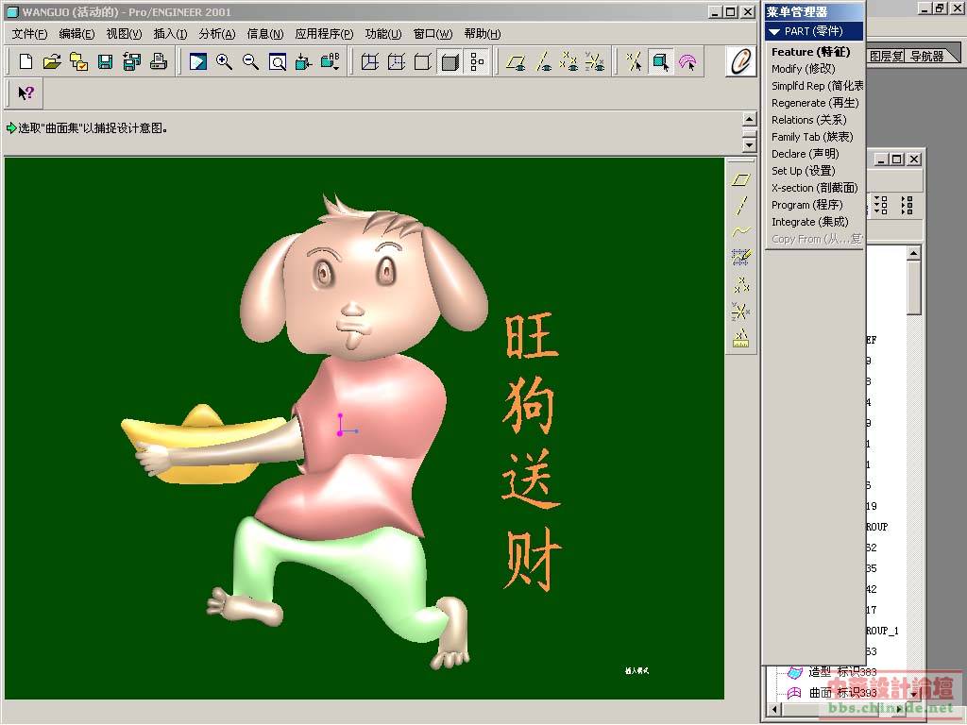The image size is (967, 725).
Task: Create a new file with the New icon
Action: coord(25,61)
